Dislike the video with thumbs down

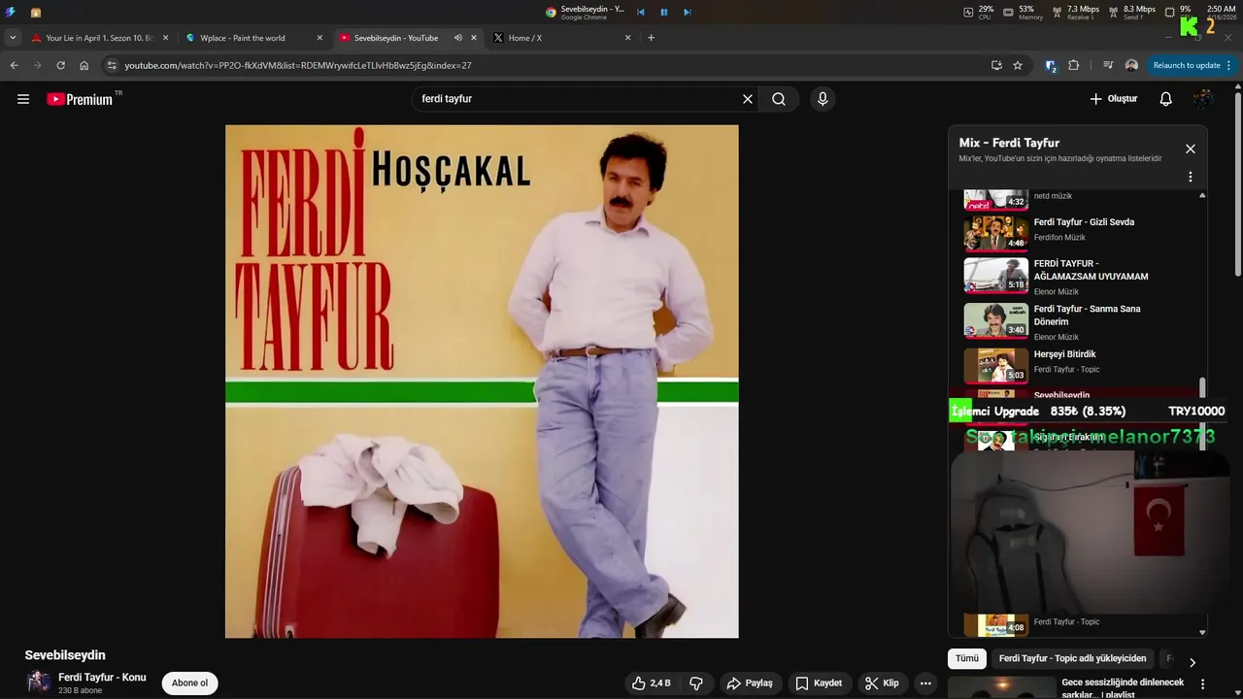point(696,683)
